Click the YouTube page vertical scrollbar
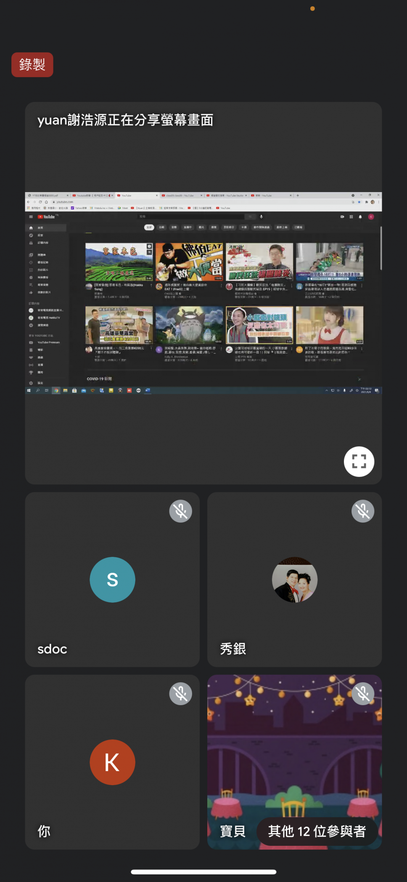Screen dimensions: 407x882 pyautogui.click(x=381, y=249)
